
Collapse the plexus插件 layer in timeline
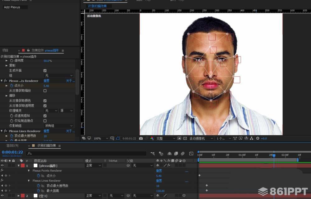[19, 165]
